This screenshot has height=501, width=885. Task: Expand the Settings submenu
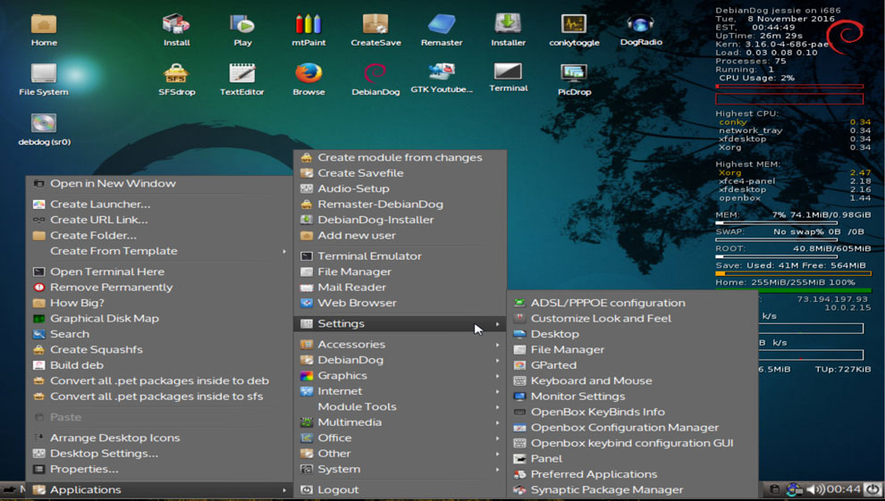(x=400, y=323)
